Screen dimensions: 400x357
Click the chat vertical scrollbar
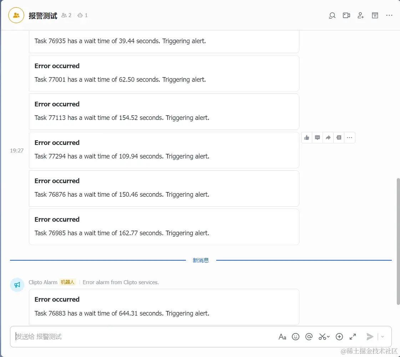click(398, 241)
